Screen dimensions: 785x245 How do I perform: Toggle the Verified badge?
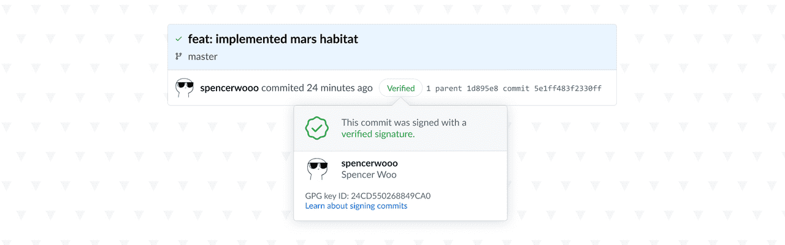[400, 88]
